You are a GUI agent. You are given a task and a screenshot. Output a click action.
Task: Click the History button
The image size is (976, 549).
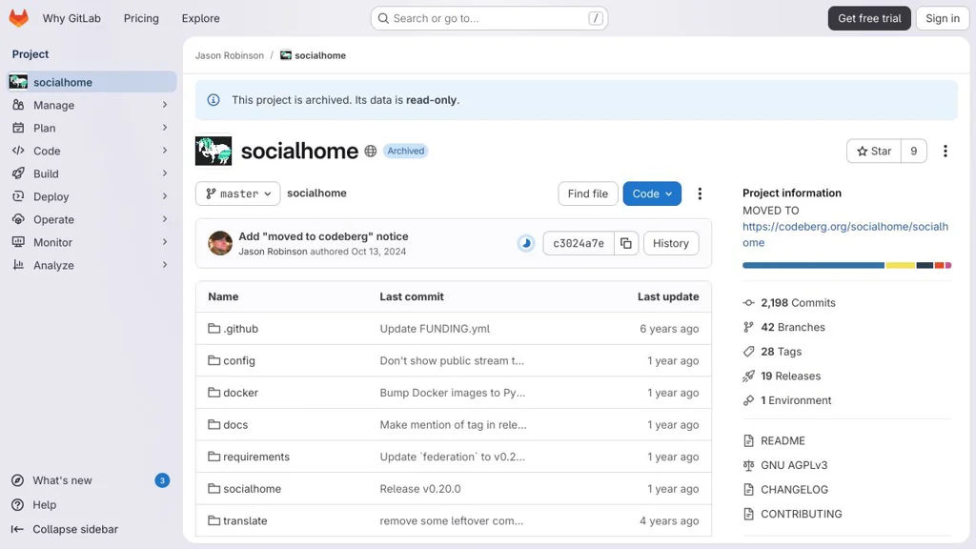tap(670, 243)
